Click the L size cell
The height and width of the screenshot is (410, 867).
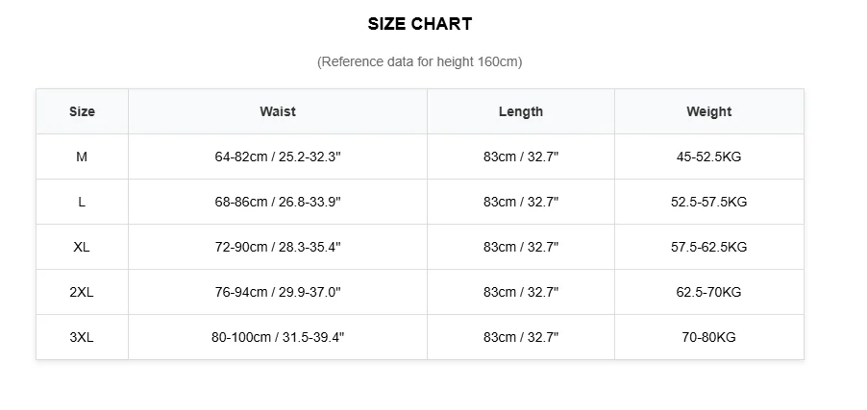(x=82, y=202)
